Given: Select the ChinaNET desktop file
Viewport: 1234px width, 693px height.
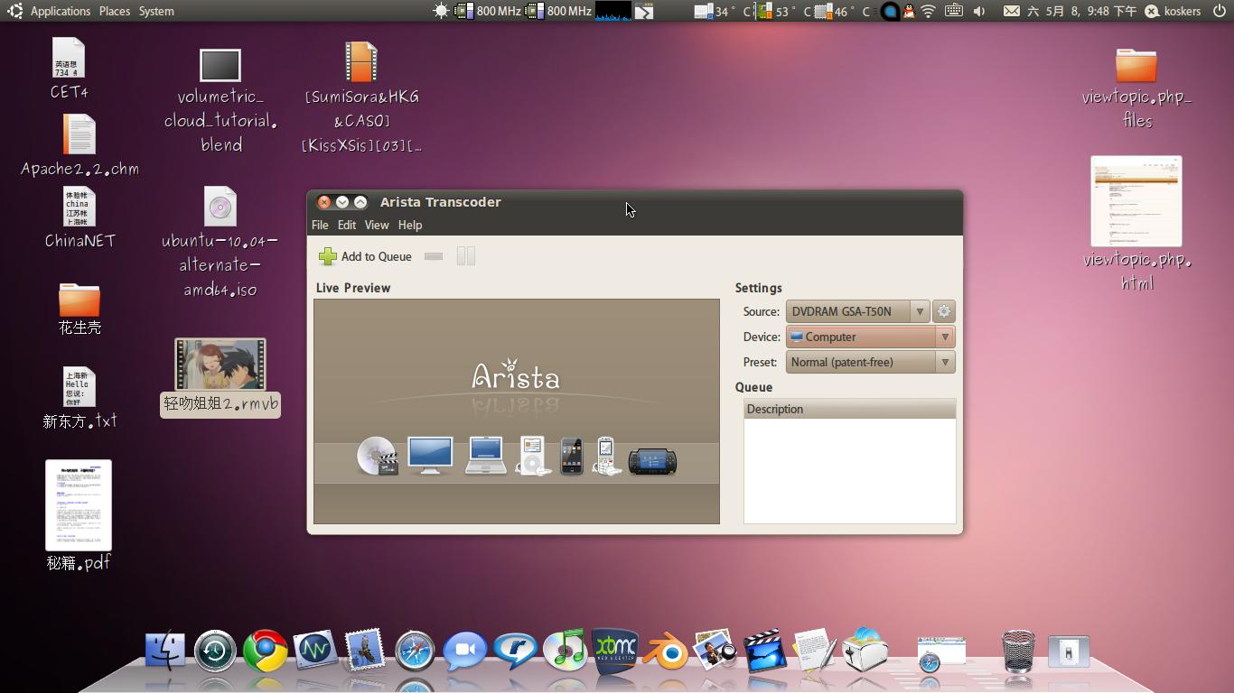Looking at the screenshot, I should (79, 217).
